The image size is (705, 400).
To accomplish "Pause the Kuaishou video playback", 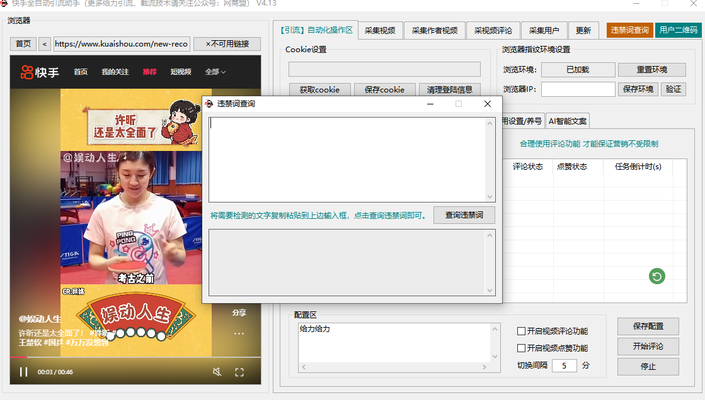I will pos(23,372).
